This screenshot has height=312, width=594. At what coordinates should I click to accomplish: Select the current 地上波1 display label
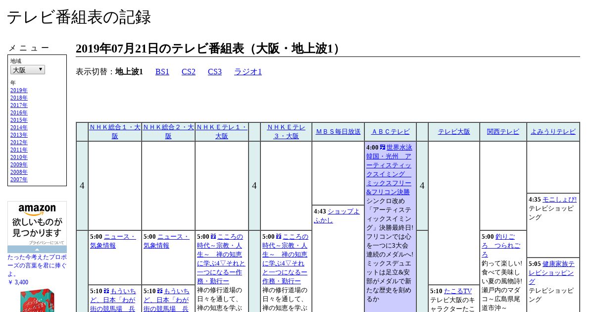click(129, 72)
